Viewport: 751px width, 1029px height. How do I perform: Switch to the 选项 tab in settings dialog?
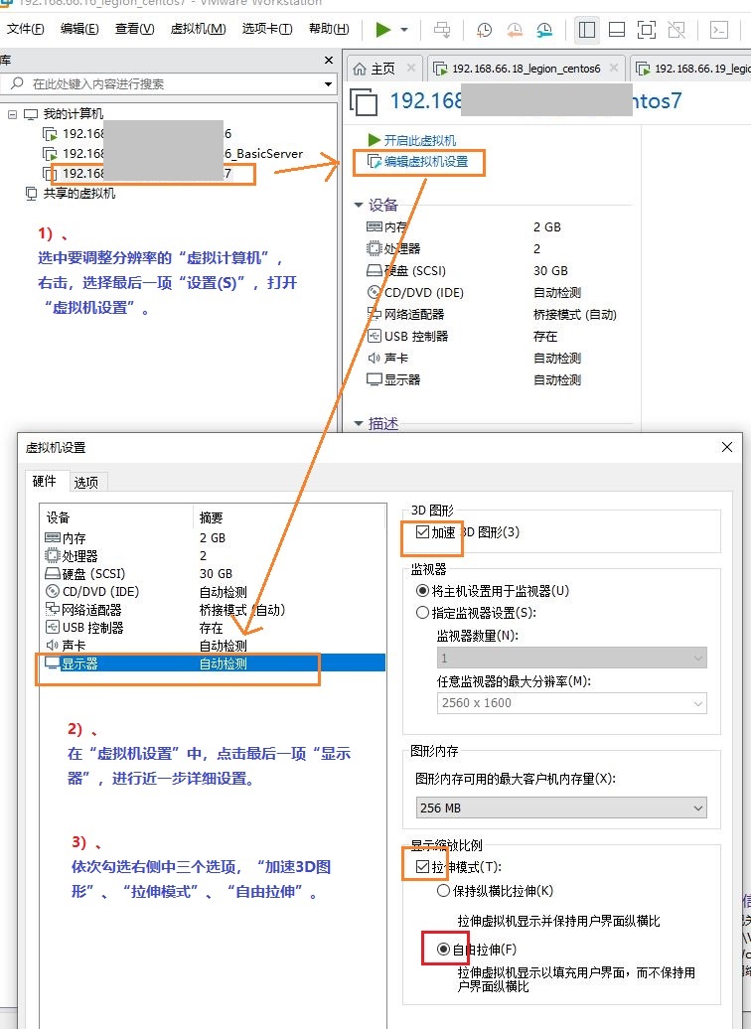[x=86, y=483]
